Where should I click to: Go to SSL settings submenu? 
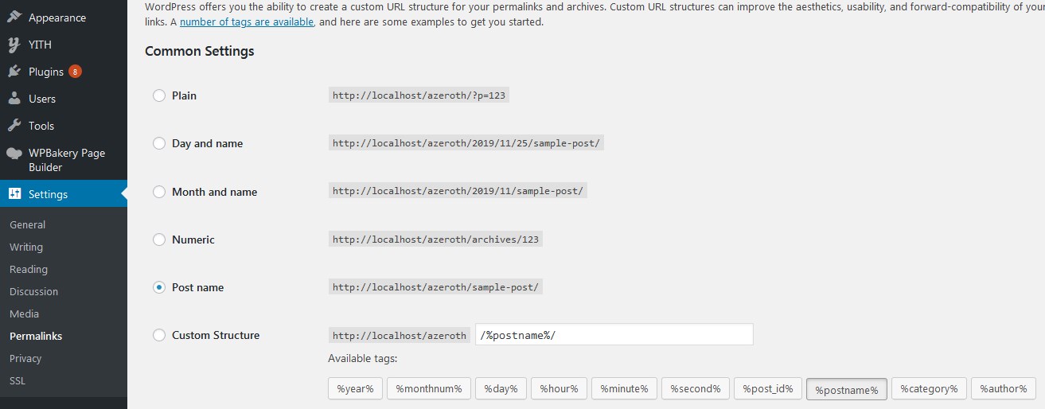click(x=18, y=381)
